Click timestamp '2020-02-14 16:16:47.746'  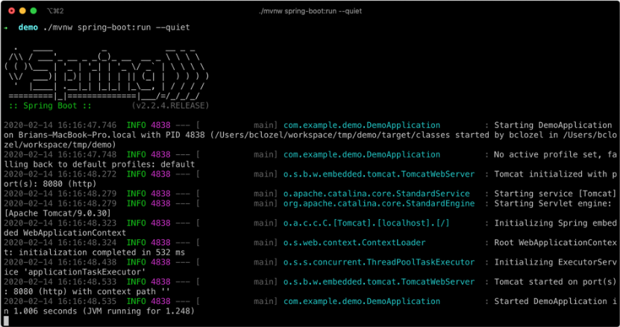click(60, 125)
